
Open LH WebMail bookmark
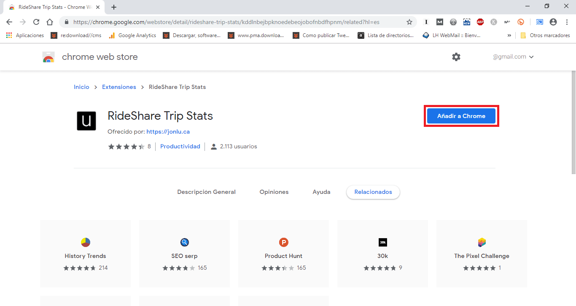452,35
